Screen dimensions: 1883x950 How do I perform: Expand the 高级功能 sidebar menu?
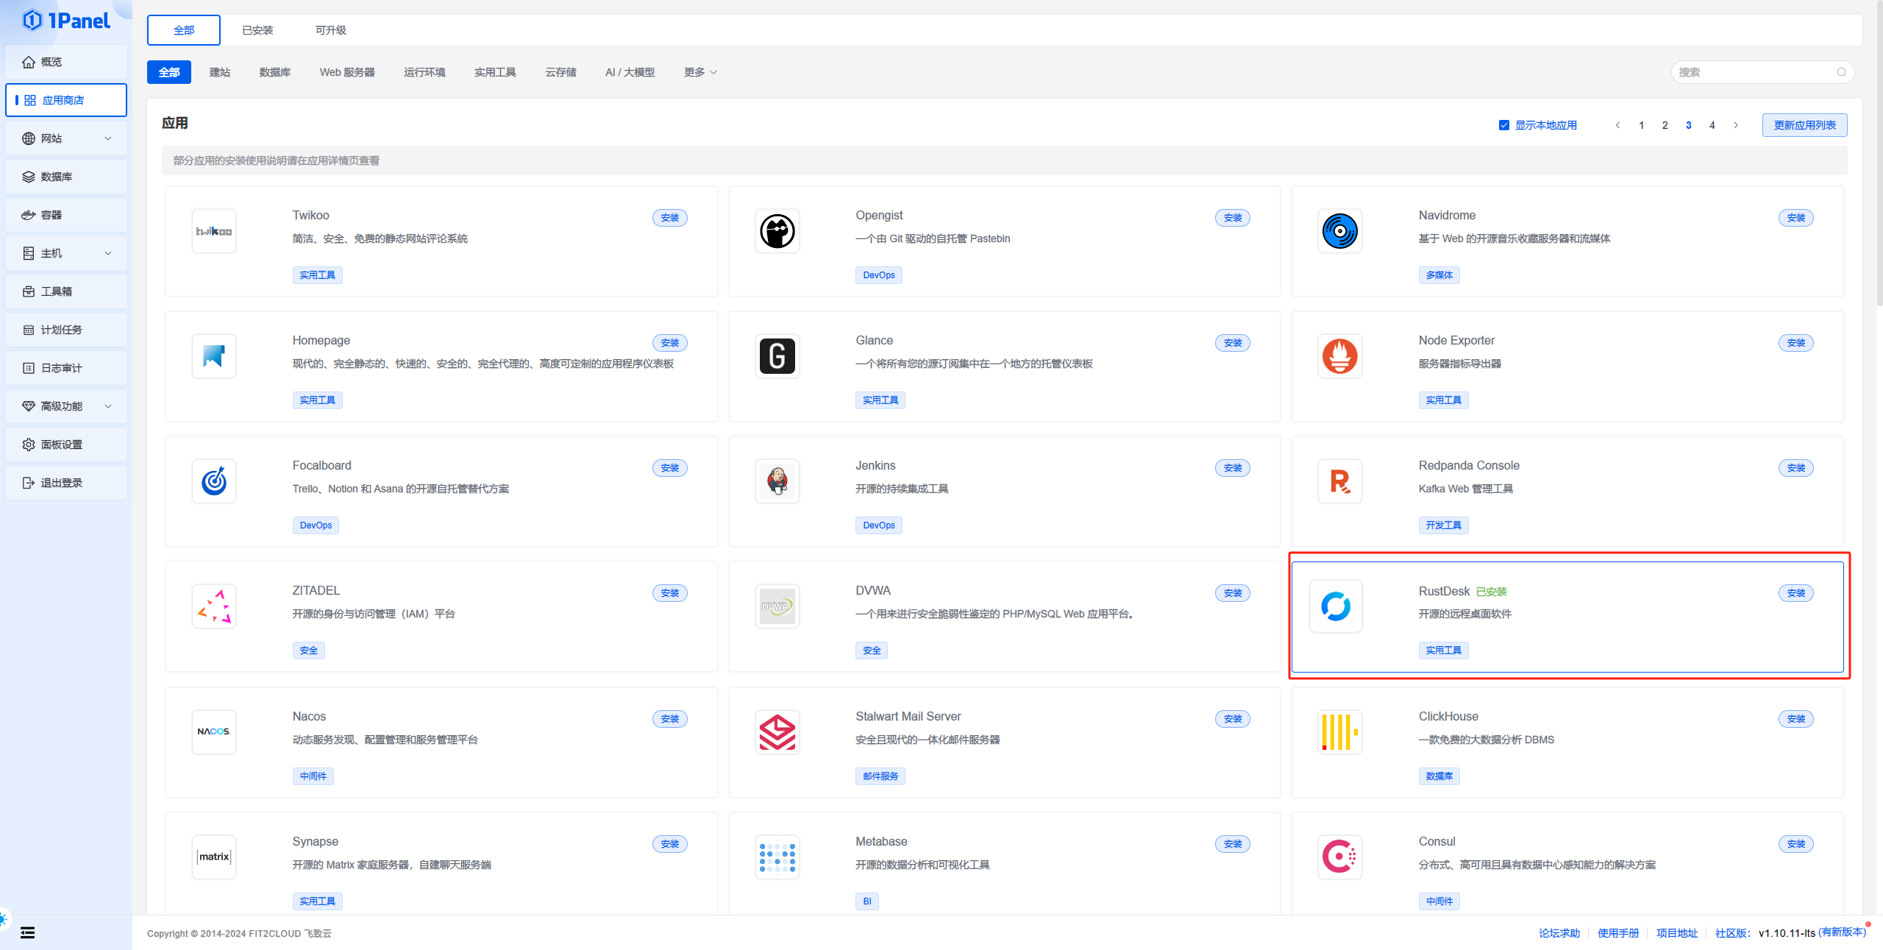pyautogui.click(x=66, y=406)
